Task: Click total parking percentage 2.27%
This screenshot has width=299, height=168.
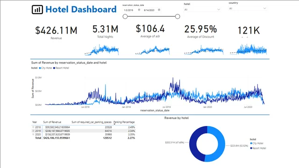Action: pos(131,138)
